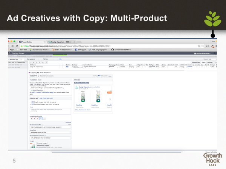Viewport: 226px width, 169px height.
Task: Click the cast screen icon in Chrome toolbar
Action: coord(208,46)
